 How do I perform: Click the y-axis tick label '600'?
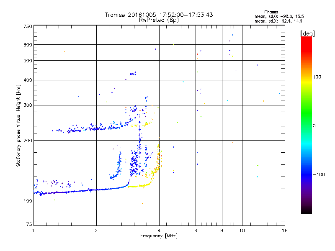click(x=28, y=45)
